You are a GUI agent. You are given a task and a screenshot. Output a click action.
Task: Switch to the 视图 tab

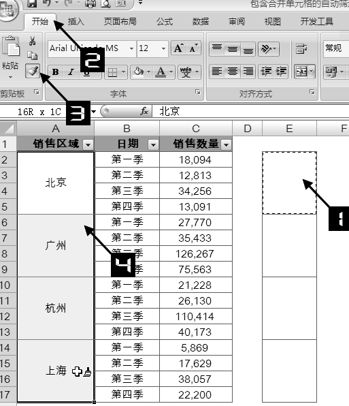273,22
